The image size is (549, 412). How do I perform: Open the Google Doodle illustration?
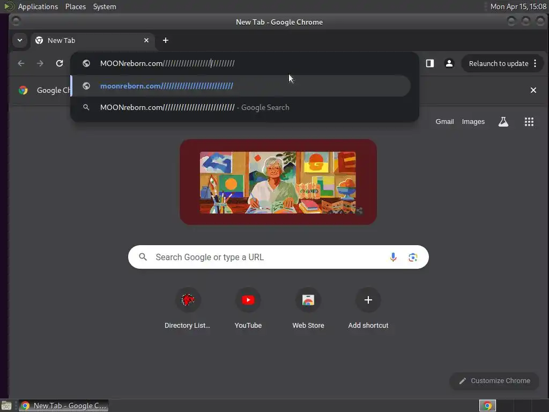278,182
